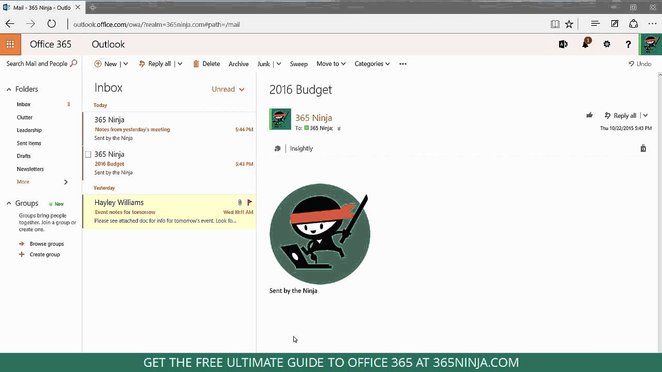Click the thumbs-up like icon
This screenshot has width=662, height=372.
(590, 115)
